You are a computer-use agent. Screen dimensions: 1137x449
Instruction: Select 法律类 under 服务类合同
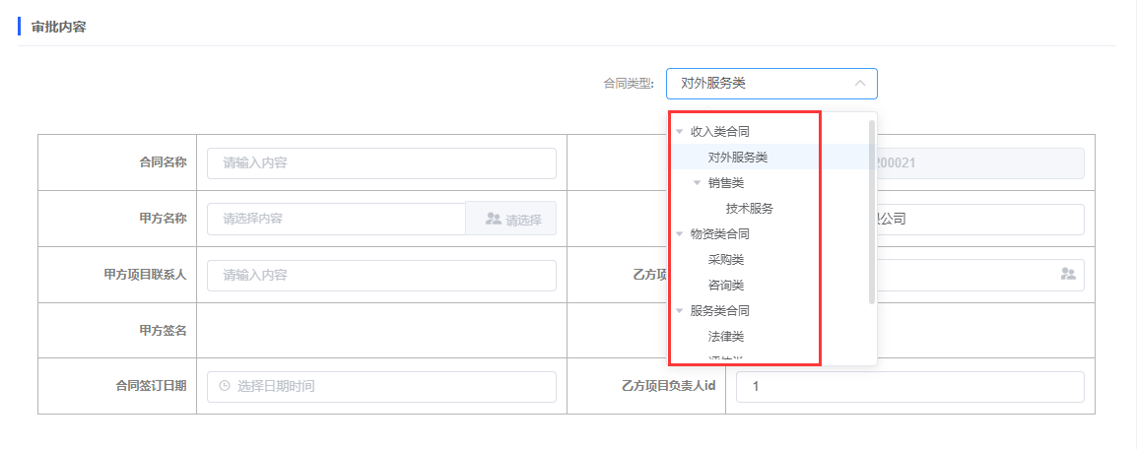pyautogui.click(x=725, y=337)
